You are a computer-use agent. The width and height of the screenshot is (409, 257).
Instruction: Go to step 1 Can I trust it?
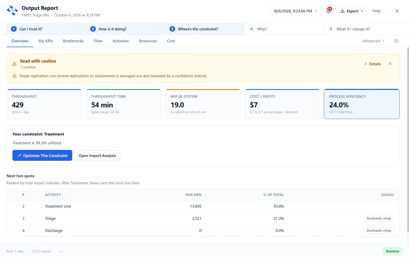46,29
